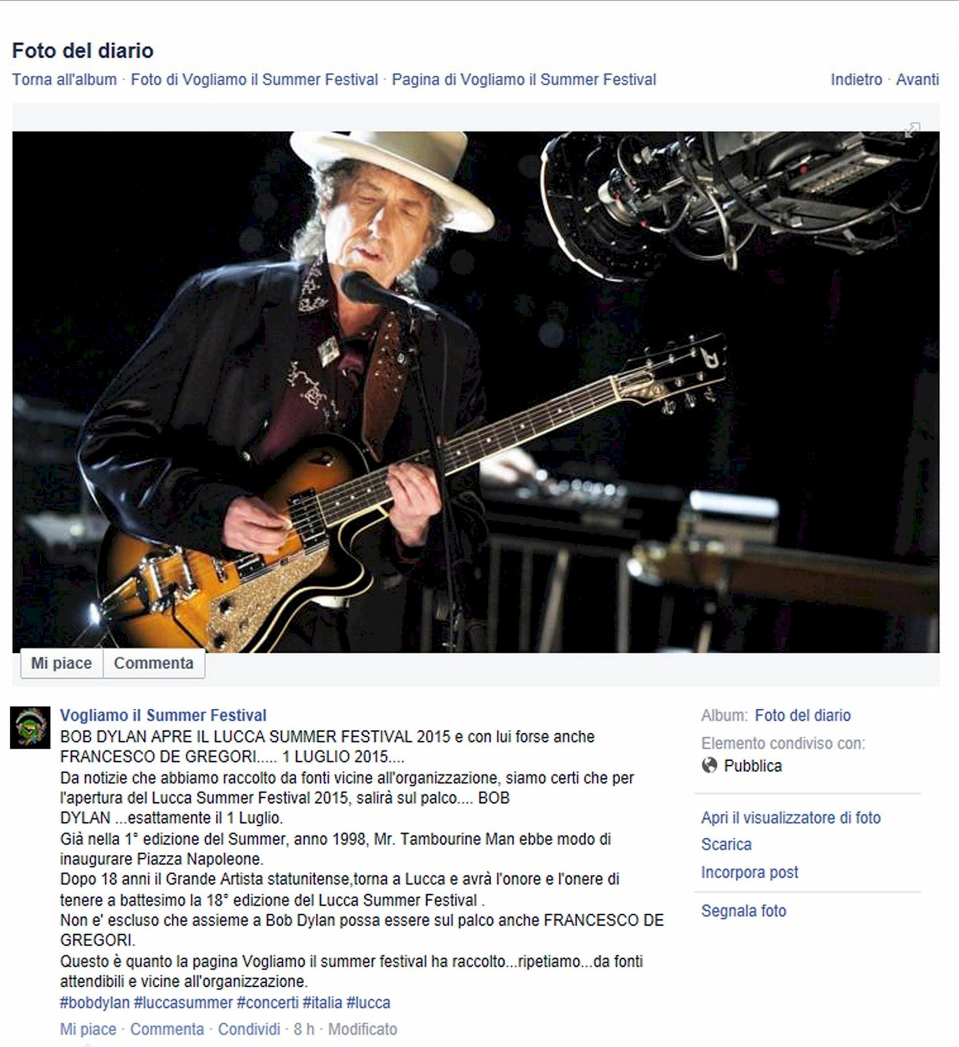Viewport: 959px width, 1047px height.
Task: Go to previous photo with Indietro
Action: [x=856, y=80]
